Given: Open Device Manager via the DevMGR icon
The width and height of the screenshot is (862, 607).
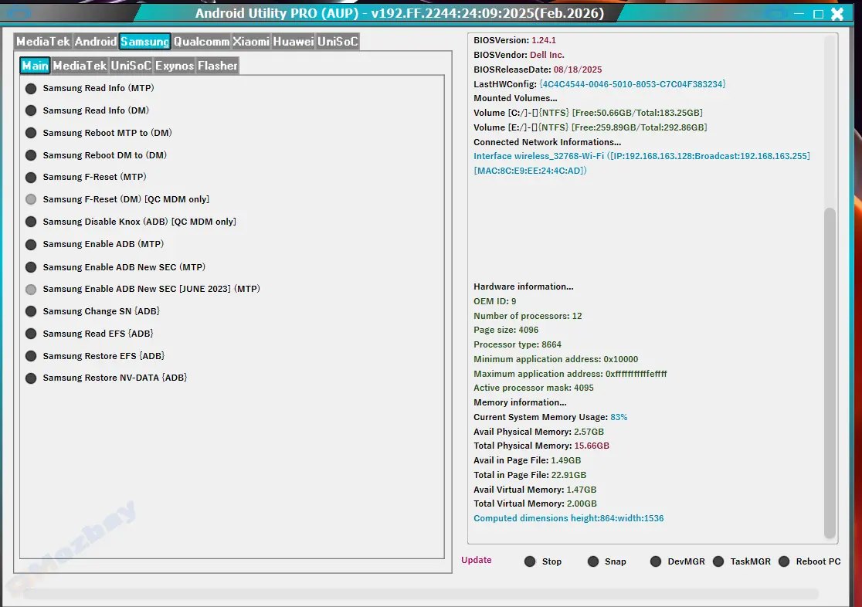Looking at the screenshot, I should coord(656,561).
